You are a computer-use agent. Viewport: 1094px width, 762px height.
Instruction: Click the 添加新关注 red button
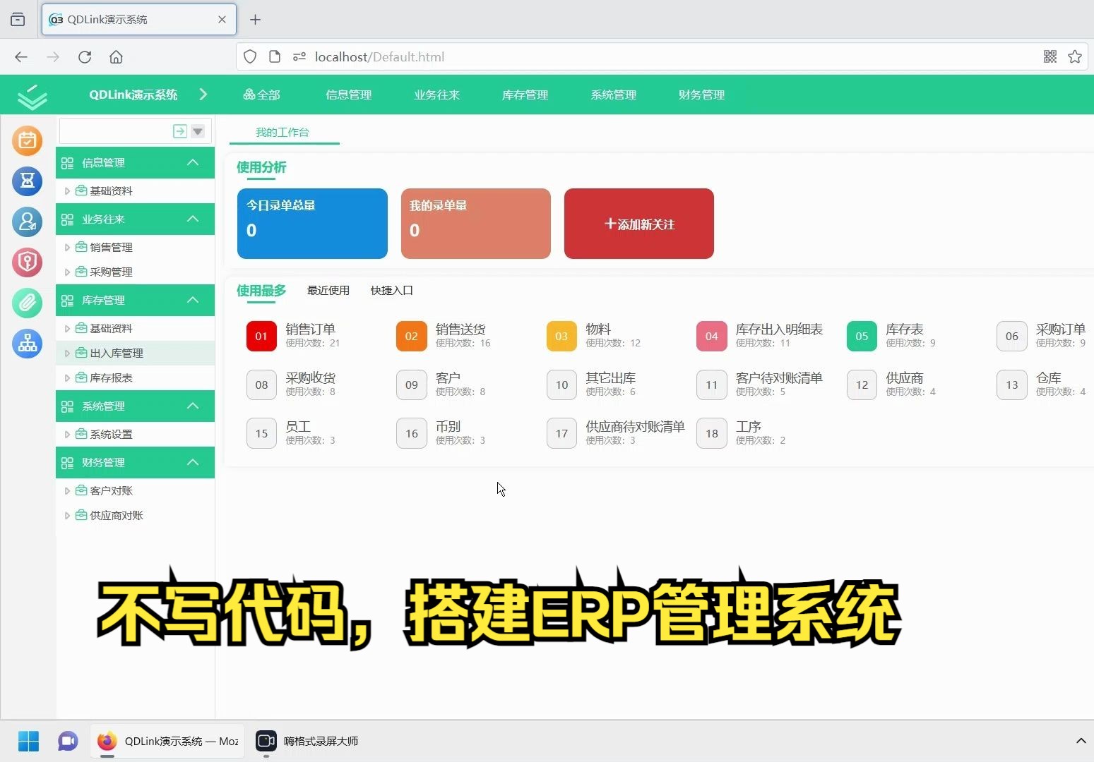pos(639,224)
